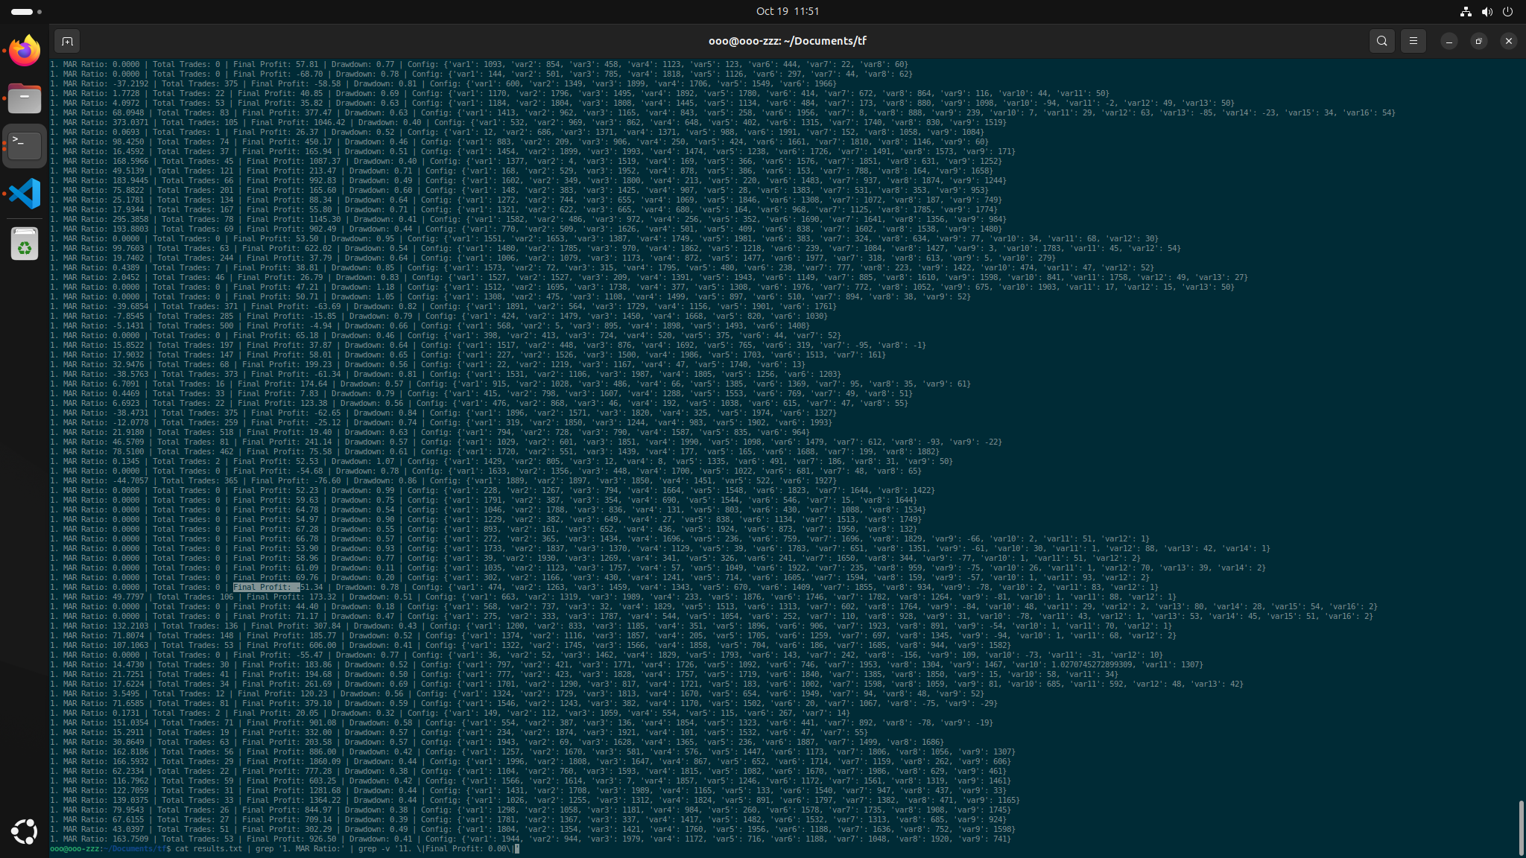1526x858 pixels.
Task: Click the window title ~/Documents/tf
Action: 787,41
